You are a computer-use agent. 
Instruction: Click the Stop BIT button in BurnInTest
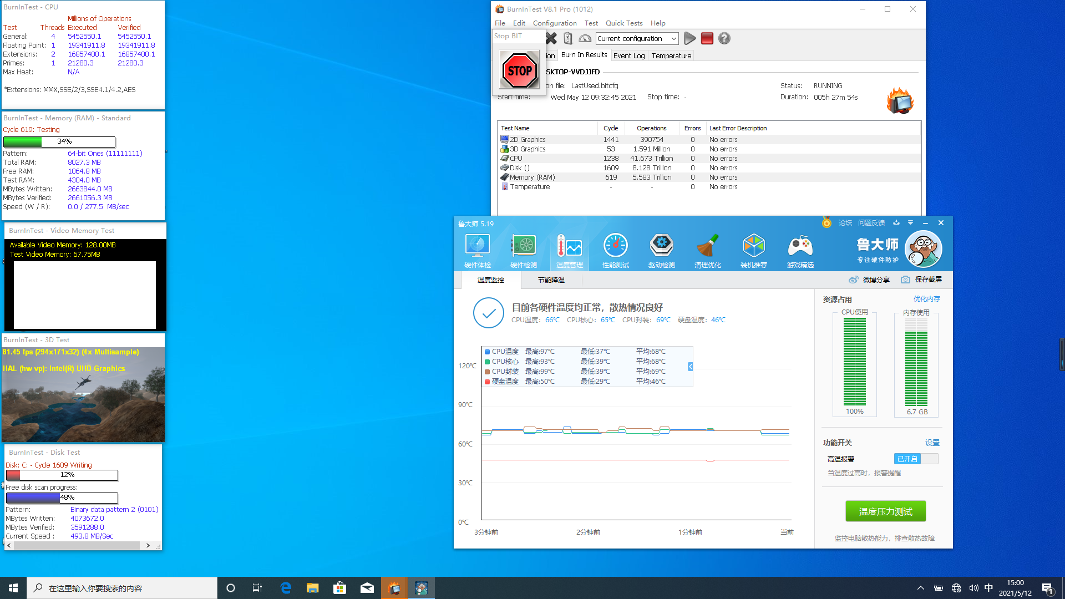[520, 69]
